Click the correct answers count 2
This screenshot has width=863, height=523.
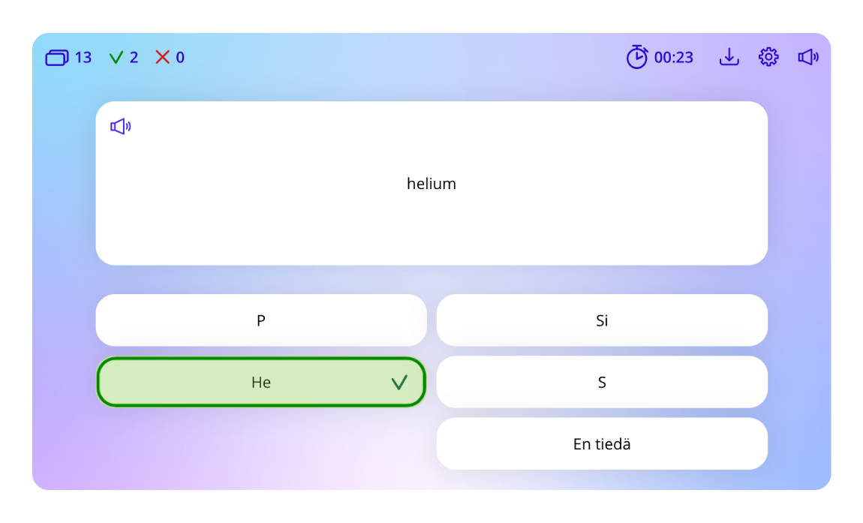134,58
